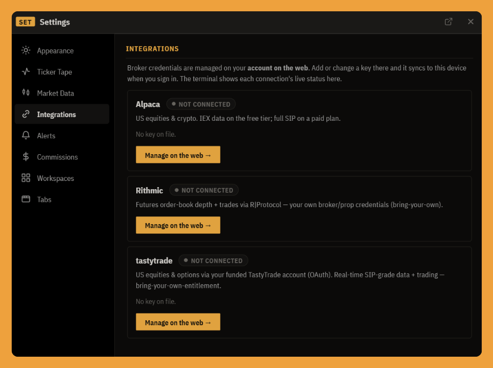Screen dimensions: 493x368
Task: Go to Market Data settings
Action: pos(62,93)
